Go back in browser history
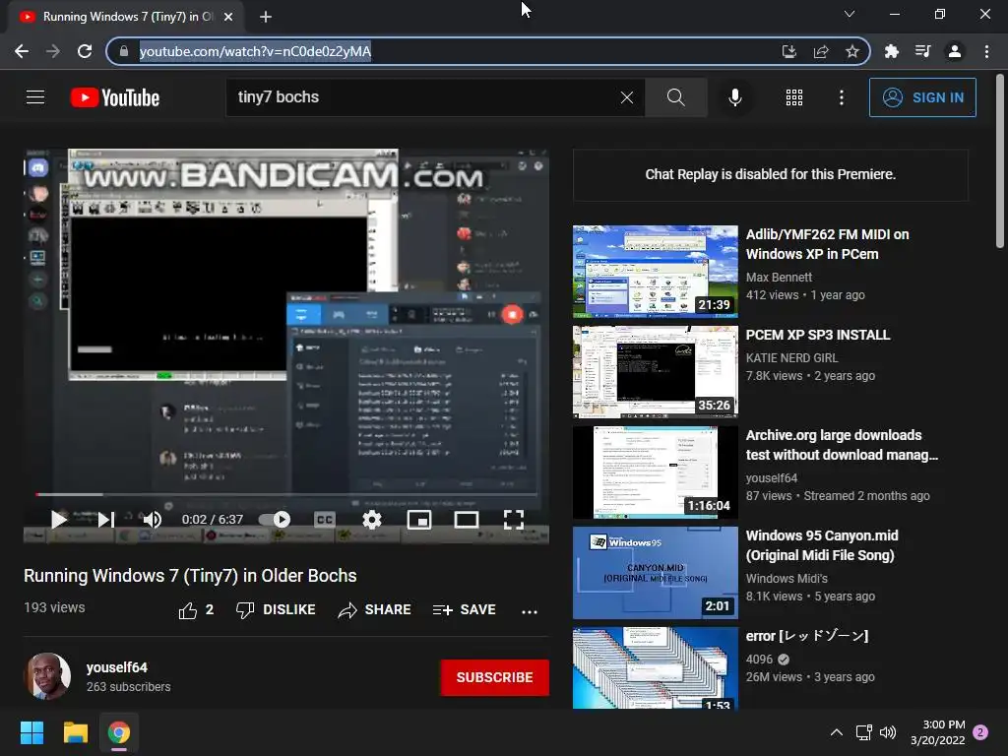This screenshot has height=756, width=1008. [22, 51]
